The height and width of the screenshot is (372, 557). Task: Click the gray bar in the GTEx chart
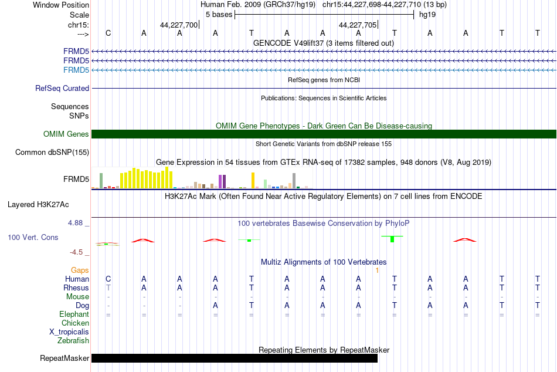click(294, 181)
